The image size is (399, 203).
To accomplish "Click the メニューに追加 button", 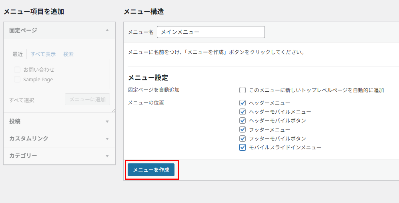I will coord(87,100).
